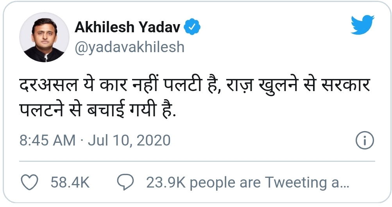Click the 58.4K likes count

70,182
